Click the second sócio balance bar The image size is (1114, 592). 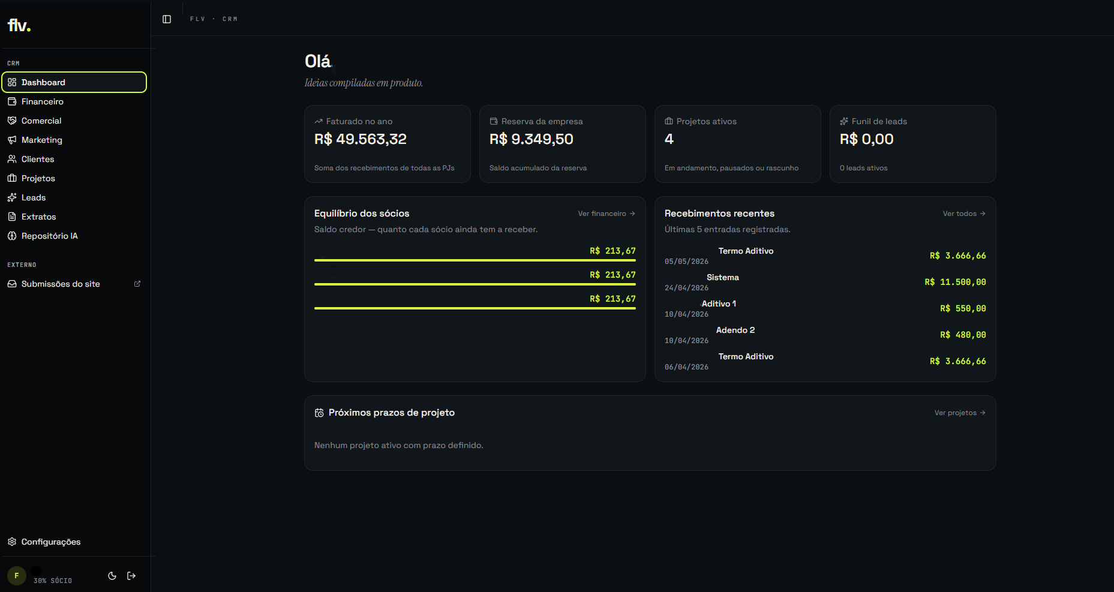[x=475, y=284]
